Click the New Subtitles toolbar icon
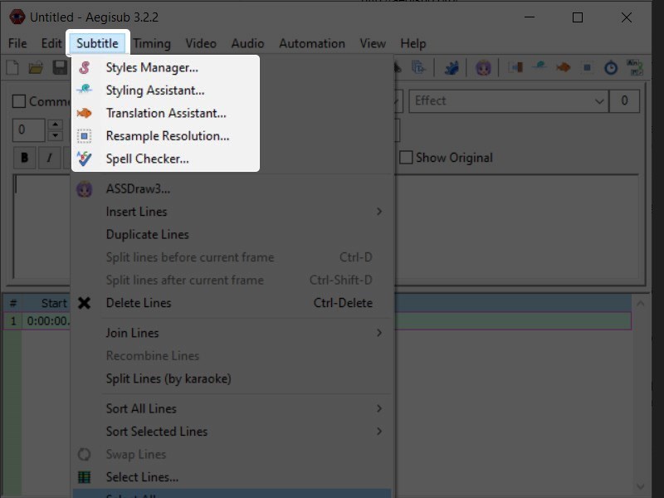The height and width of the screenshot is (498, 664). (12, 68)
